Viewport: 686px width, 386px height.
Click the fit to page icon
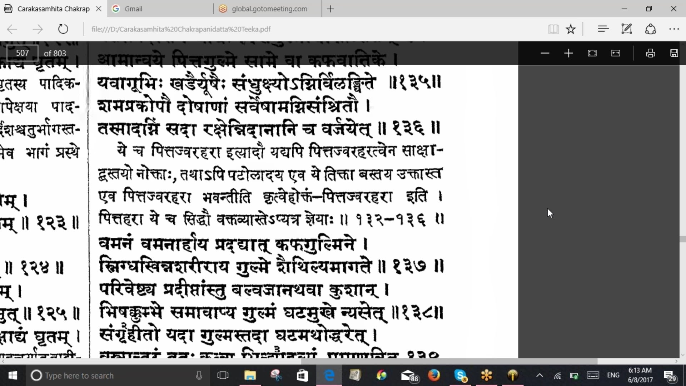pos(592,53)
